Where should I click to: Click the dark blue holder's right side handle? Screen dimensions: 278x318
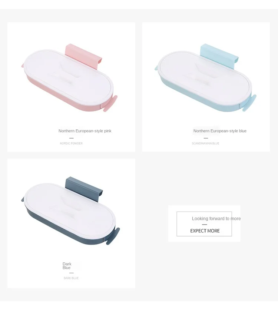click(x=113, y=236)
